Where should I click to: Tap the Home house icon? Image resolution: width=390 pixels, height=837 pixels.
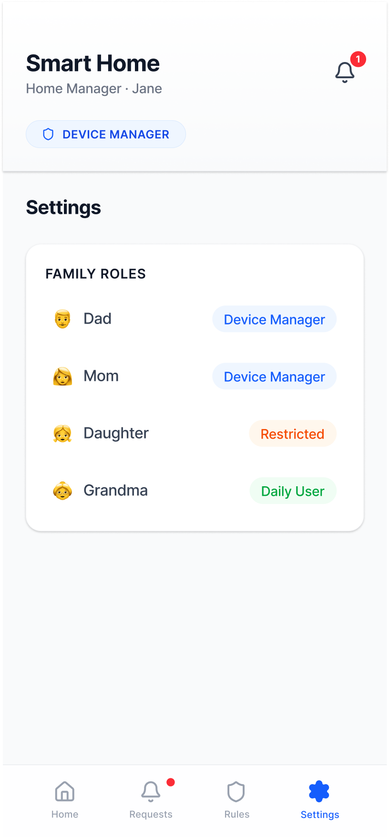(x=65, y=792)
